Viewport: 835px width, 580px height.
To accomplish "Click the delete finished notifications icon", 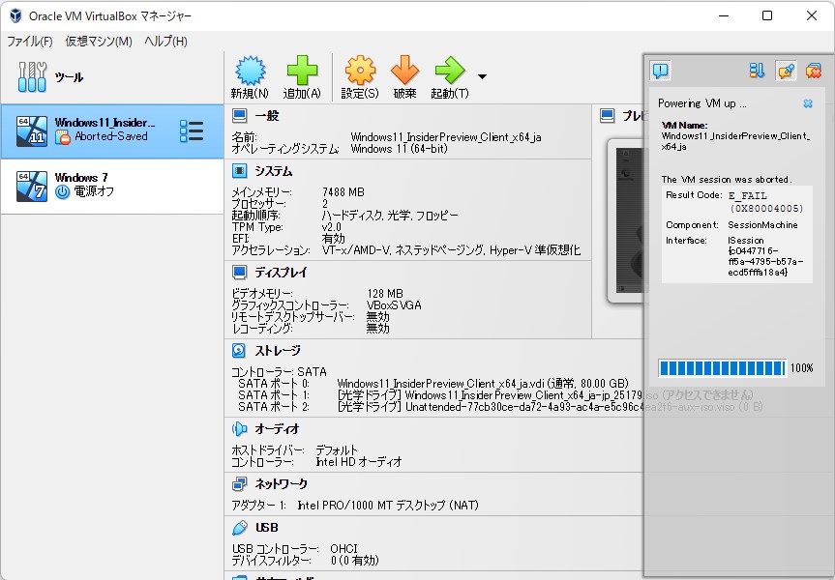I will coord(813,71).
